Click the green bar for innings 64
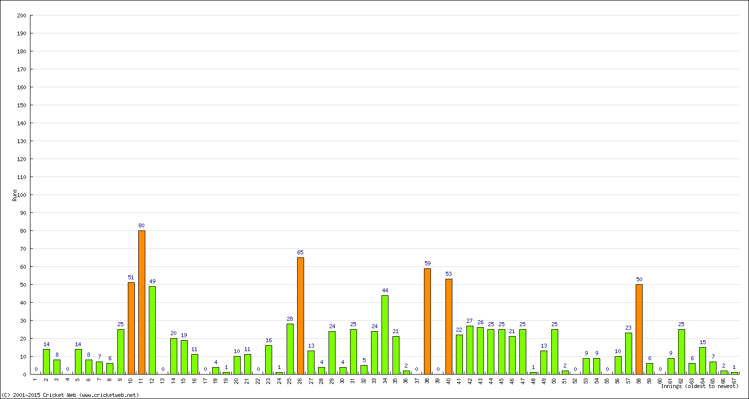749x399 pixels. coord(703,361)
